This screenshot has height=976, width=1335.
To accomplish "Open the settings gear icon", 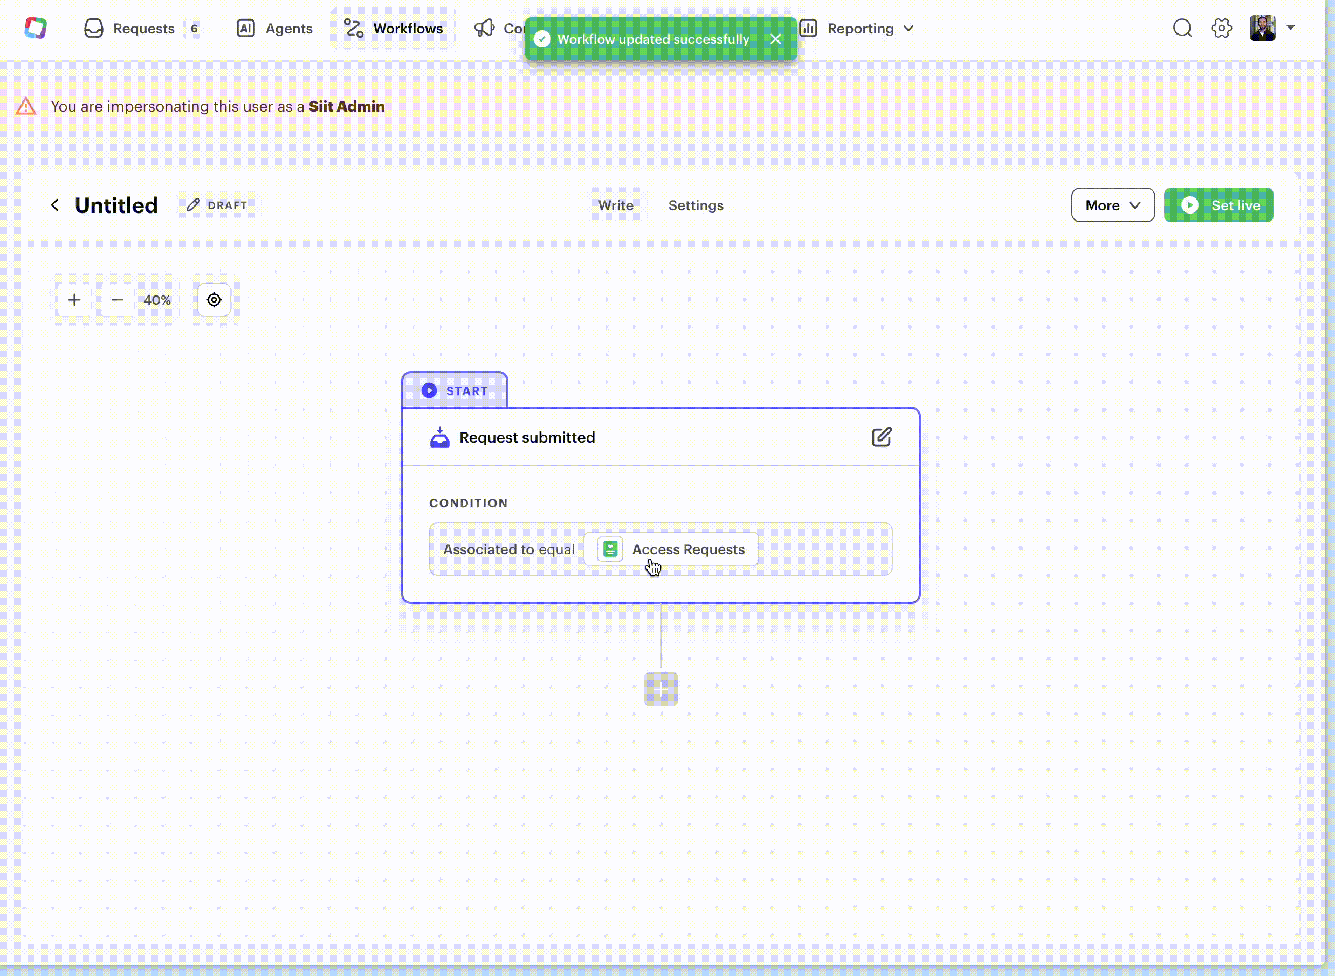I will (x=1221, y=28).
